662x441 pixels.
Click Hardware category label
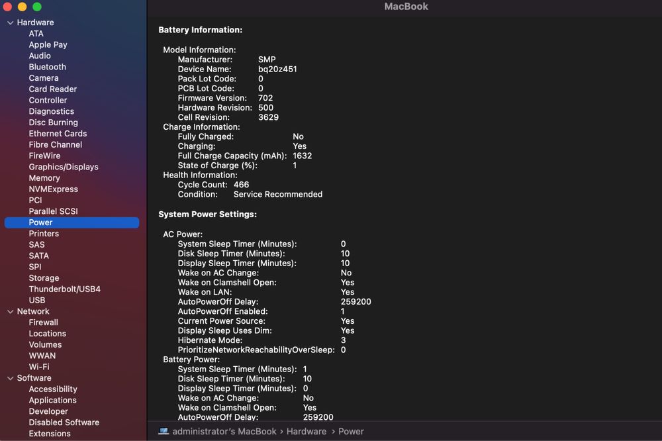(x=36, y=23)
